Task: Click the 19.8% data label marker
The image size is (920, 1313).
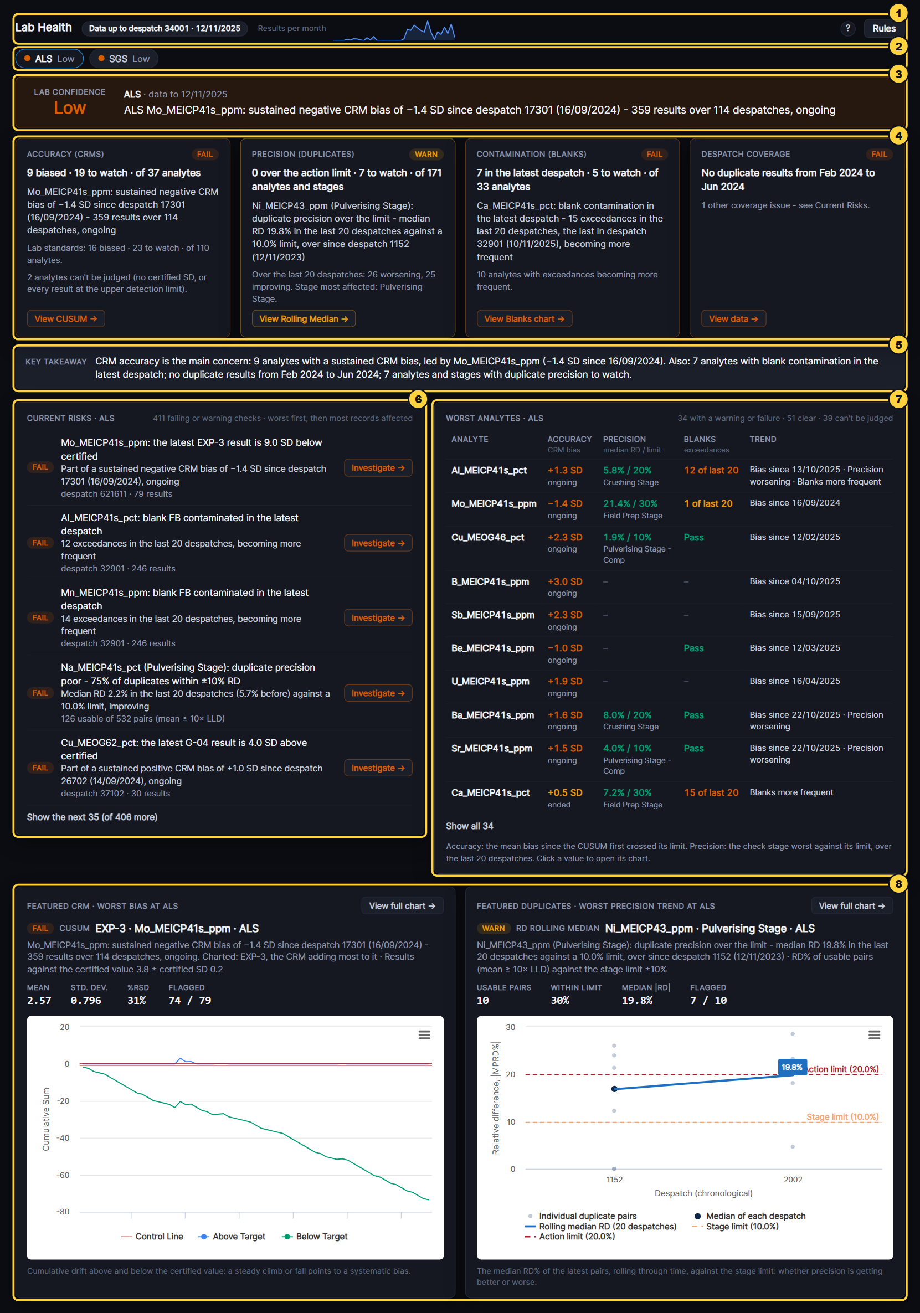Action: pyautogui.click(x=792, y=1067)
